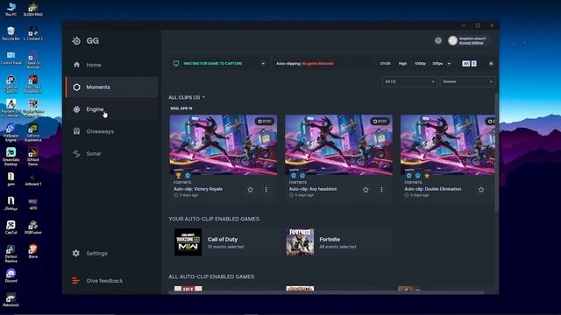Click the Giveaways gift icon

pyautogui.click(x=76, y=131)
